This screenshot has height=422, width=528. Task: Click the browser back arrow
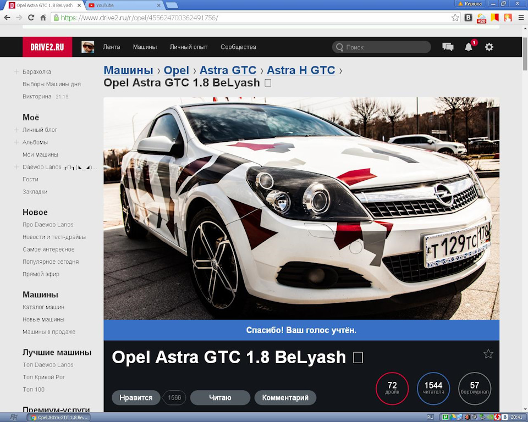pyautogui.click(x=7, y=18)
